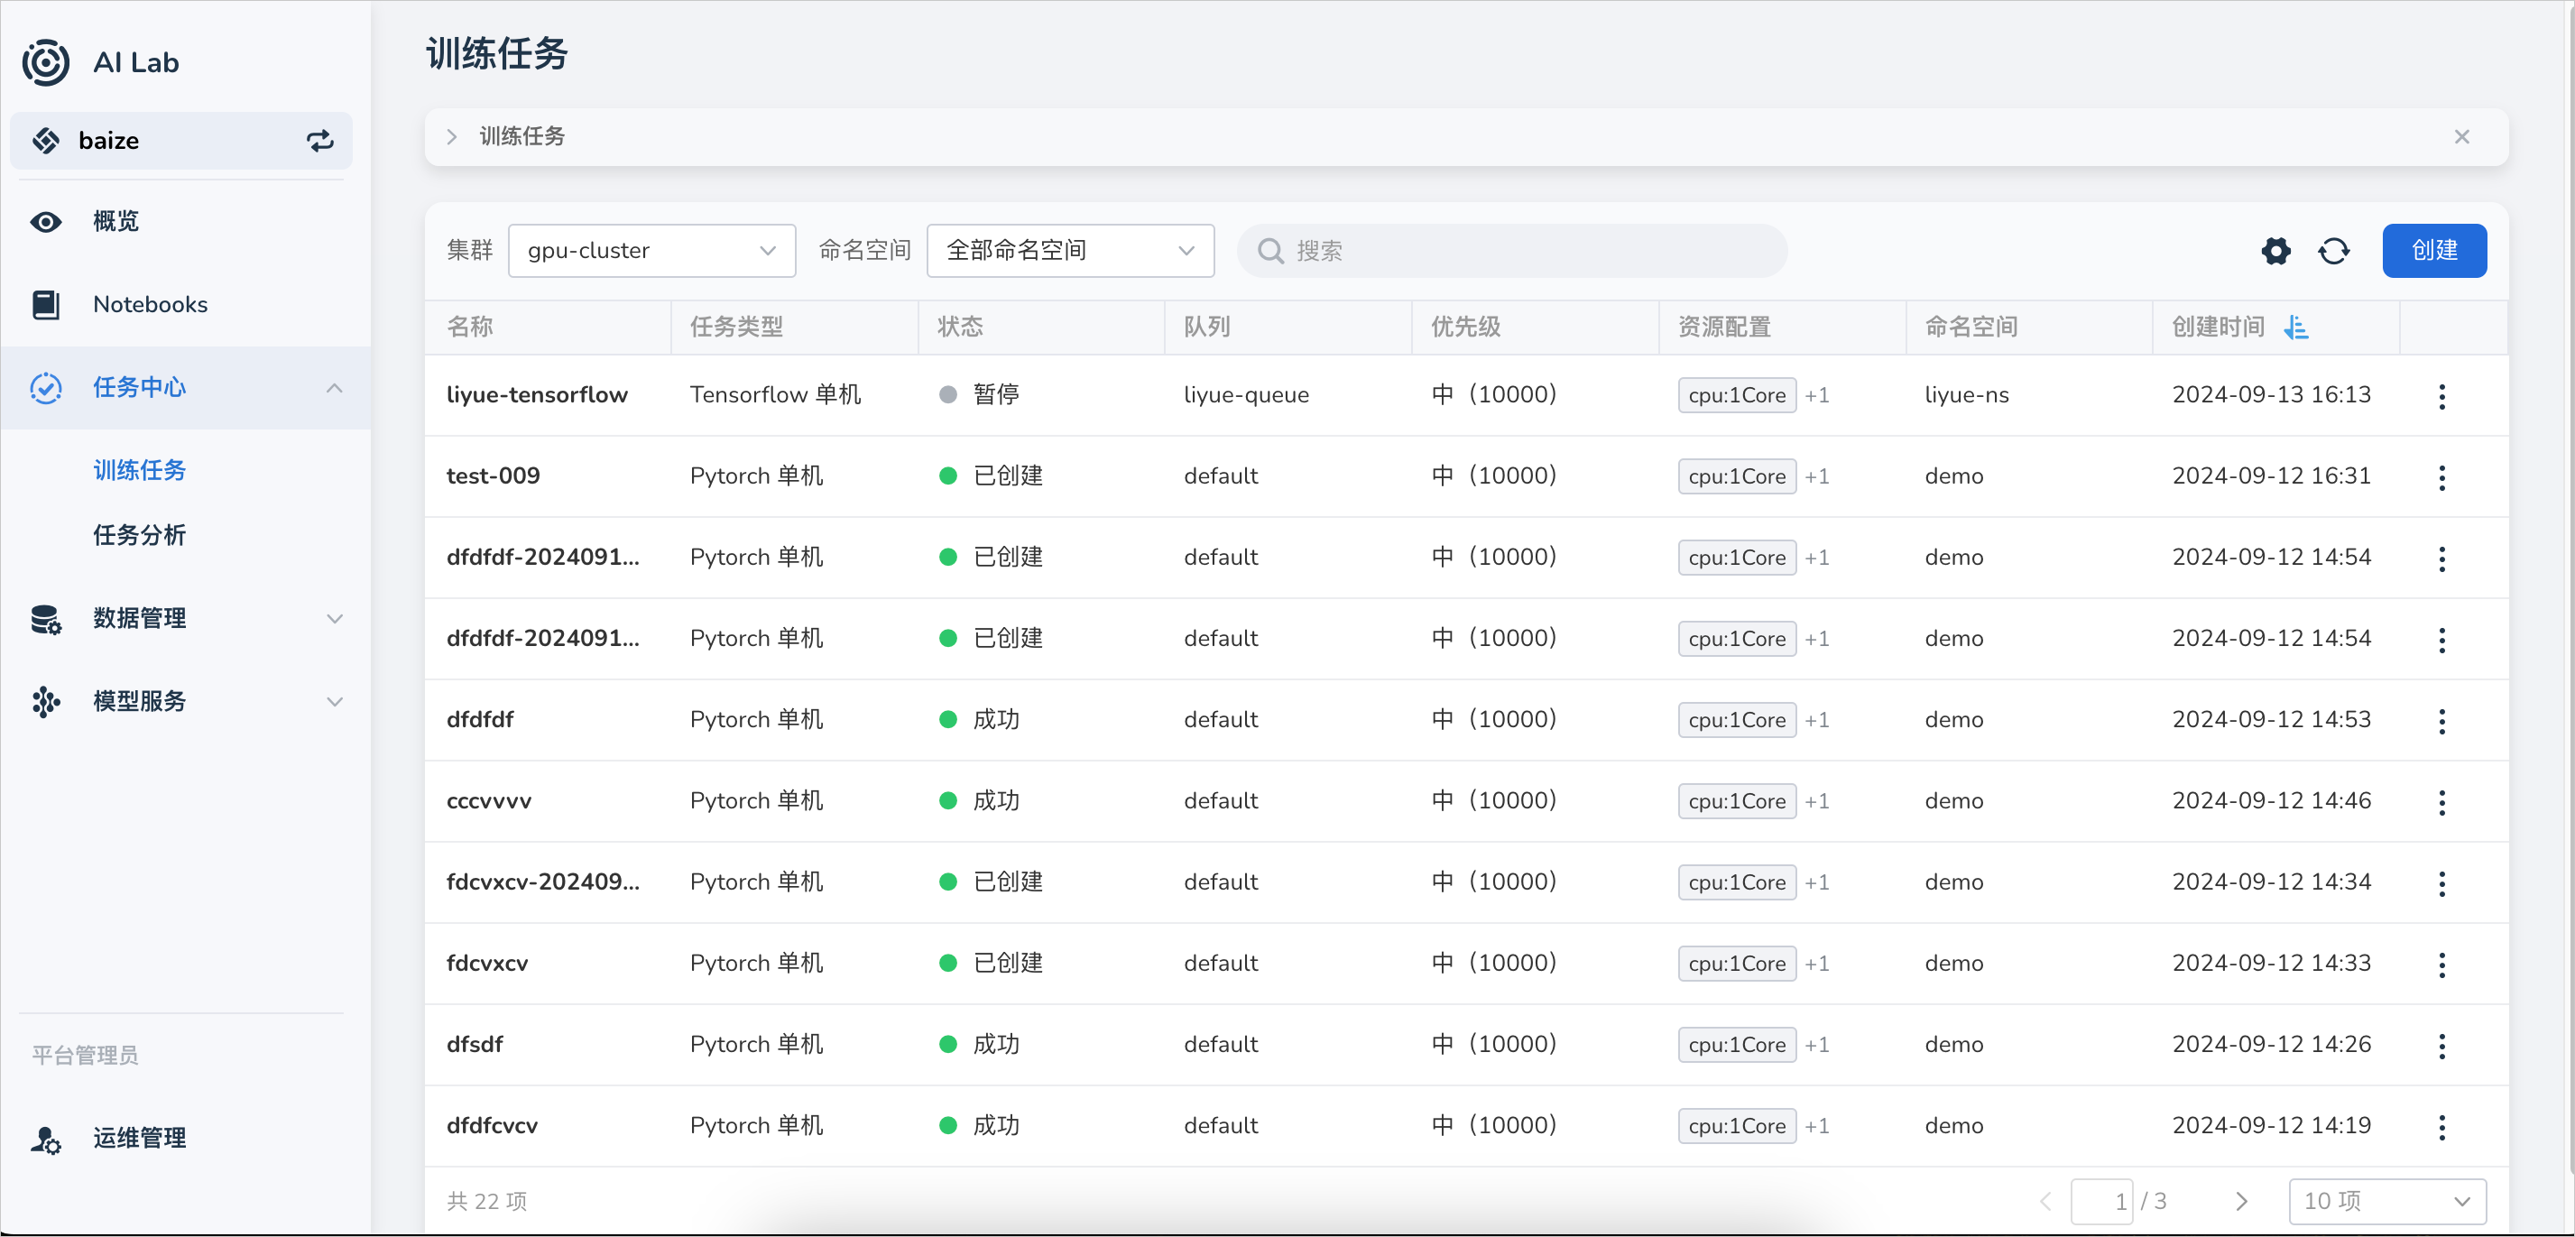Click the Notebooks book icon
The image size is (2575, 1237).
(x=46, y=304)
